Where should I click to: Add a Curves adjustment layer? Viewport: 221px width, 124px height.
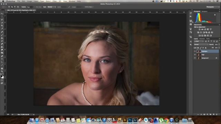click(x=205, y=29)
